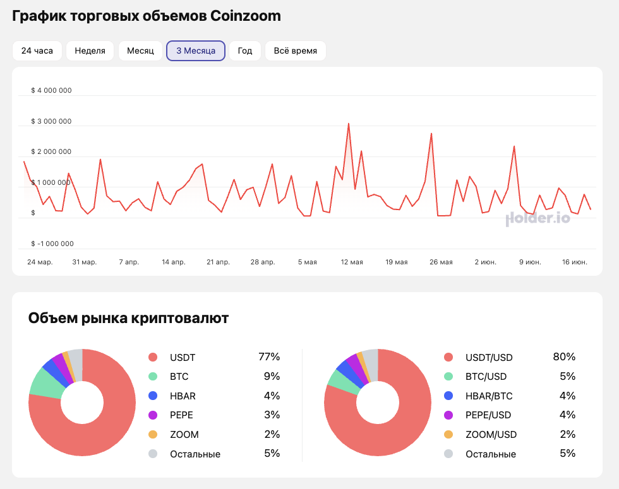Click the ZOOM/USD pair label
619x489 pixels.
pyautogui.click(x=491, y=435)
